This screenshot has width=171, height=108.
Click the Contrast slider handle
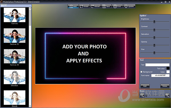[154, 30]
